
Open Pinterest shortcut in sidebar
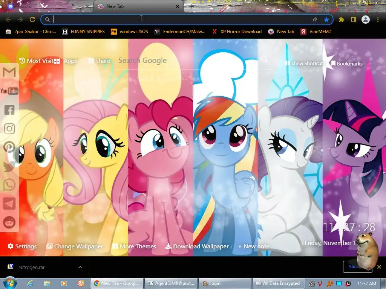9,147
